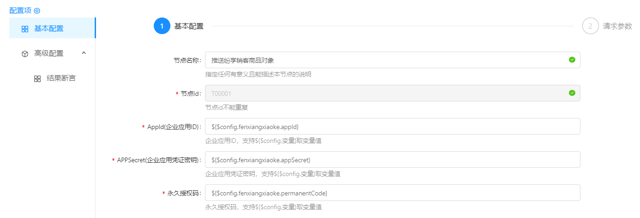Click the 基本配置 step title in stepper
The image size is (640, 218).
(189, 26)
